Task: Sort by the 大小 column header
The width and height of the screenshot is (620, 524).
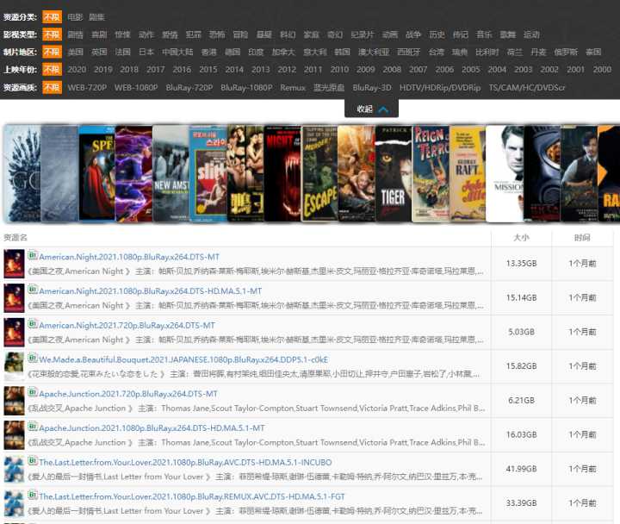Action: 521,238
